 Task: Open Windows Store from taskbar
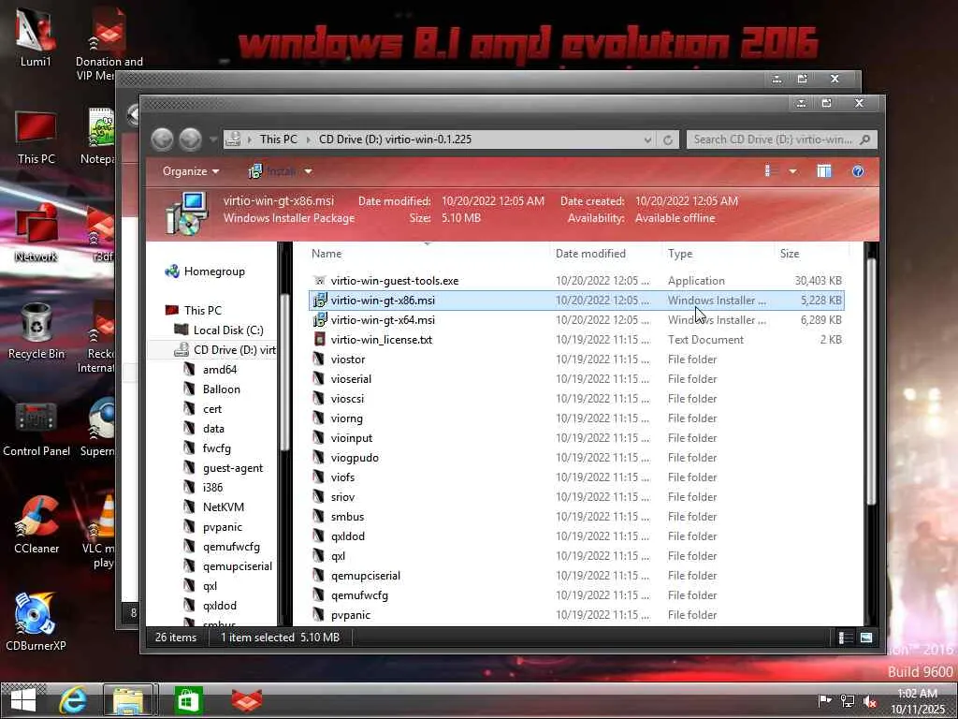click(187, 700)
